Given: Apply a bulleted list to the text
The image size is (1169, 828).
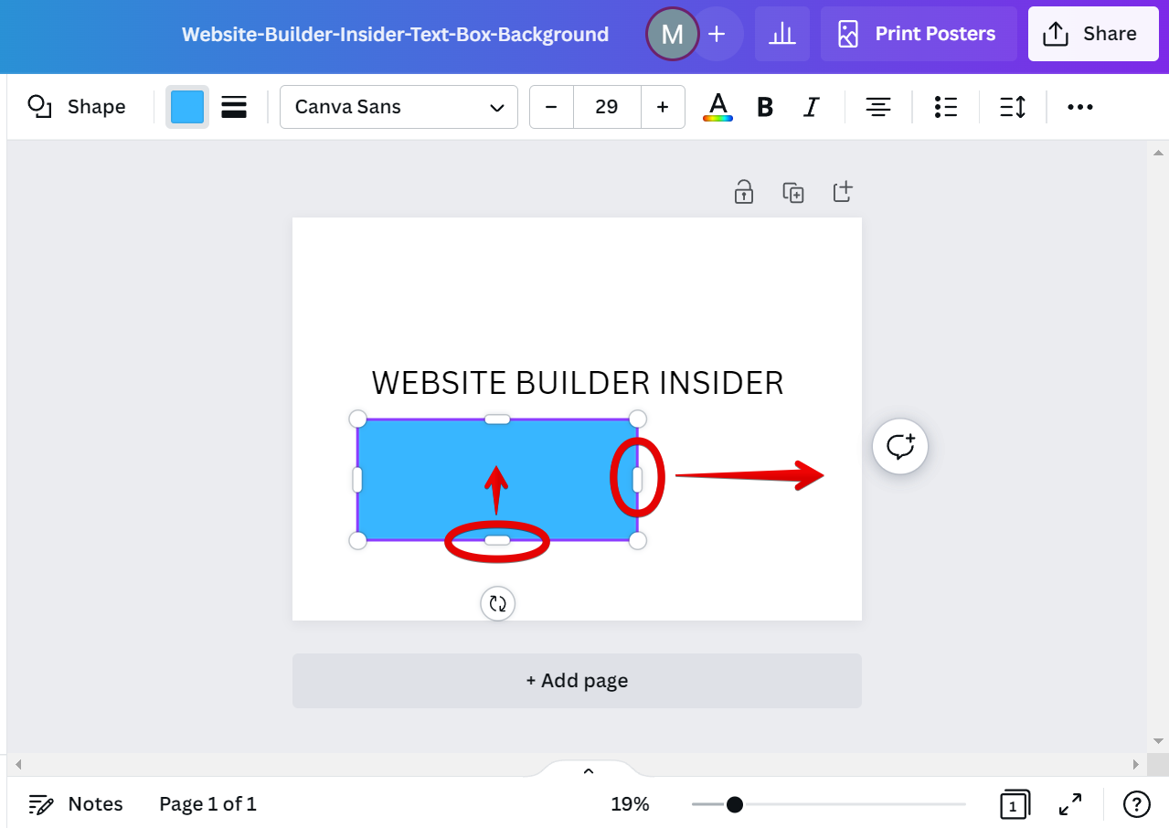Looking at the screenshot, I should click(x=945, y=107).
